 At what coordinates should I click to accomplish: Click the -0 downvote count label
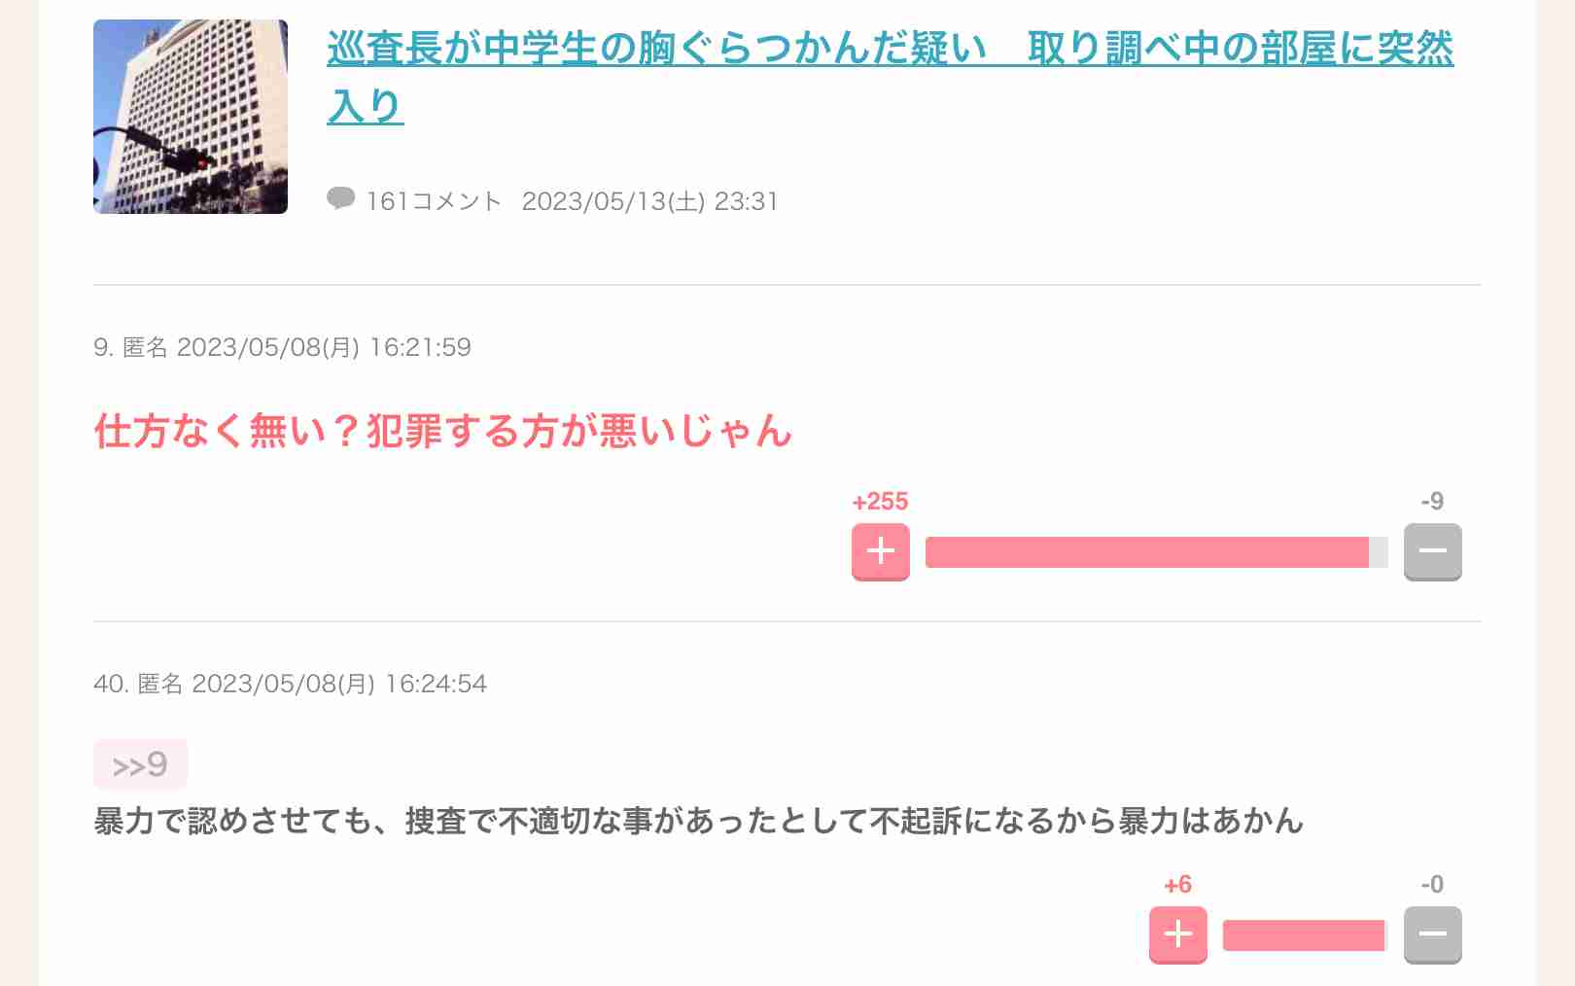[1432, 885]
